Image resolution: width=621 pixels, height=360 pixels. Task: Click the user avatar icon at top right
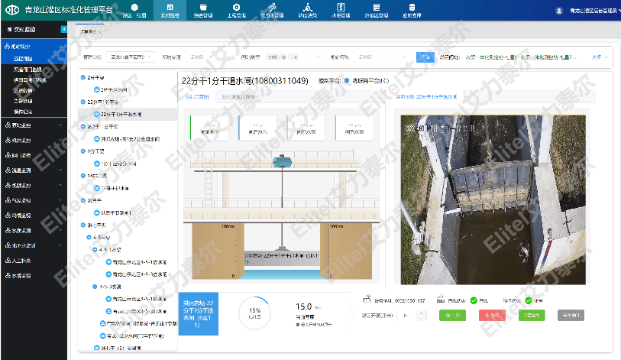click(x=559, y=11)
